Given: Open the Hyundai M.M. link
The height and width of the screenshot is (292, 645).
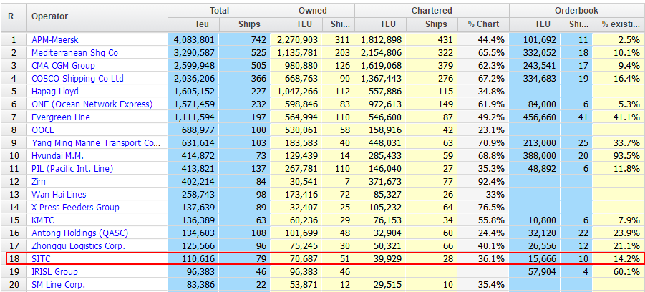Looking at the screenshot, I should click(x=57, y=156).
